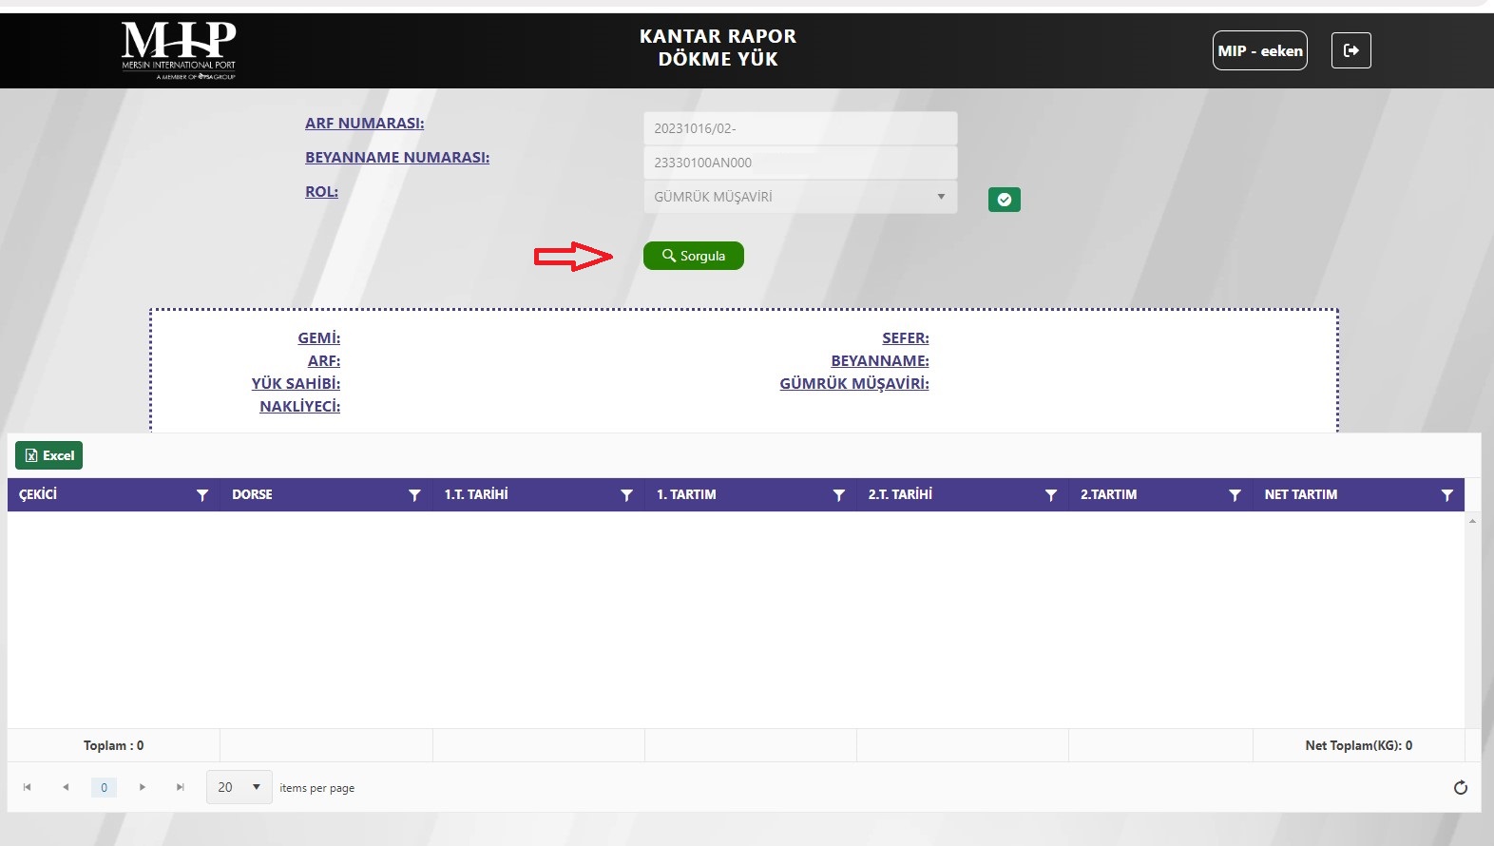The width and height of the screenshot is (1494, 846).
Task: Export table with Excel button
Action: tap(49, 455)
